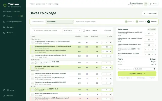The height and width of the screenshot is (101, 162).
Task: Click Сохранить черновик link
Action: (125, 78)
